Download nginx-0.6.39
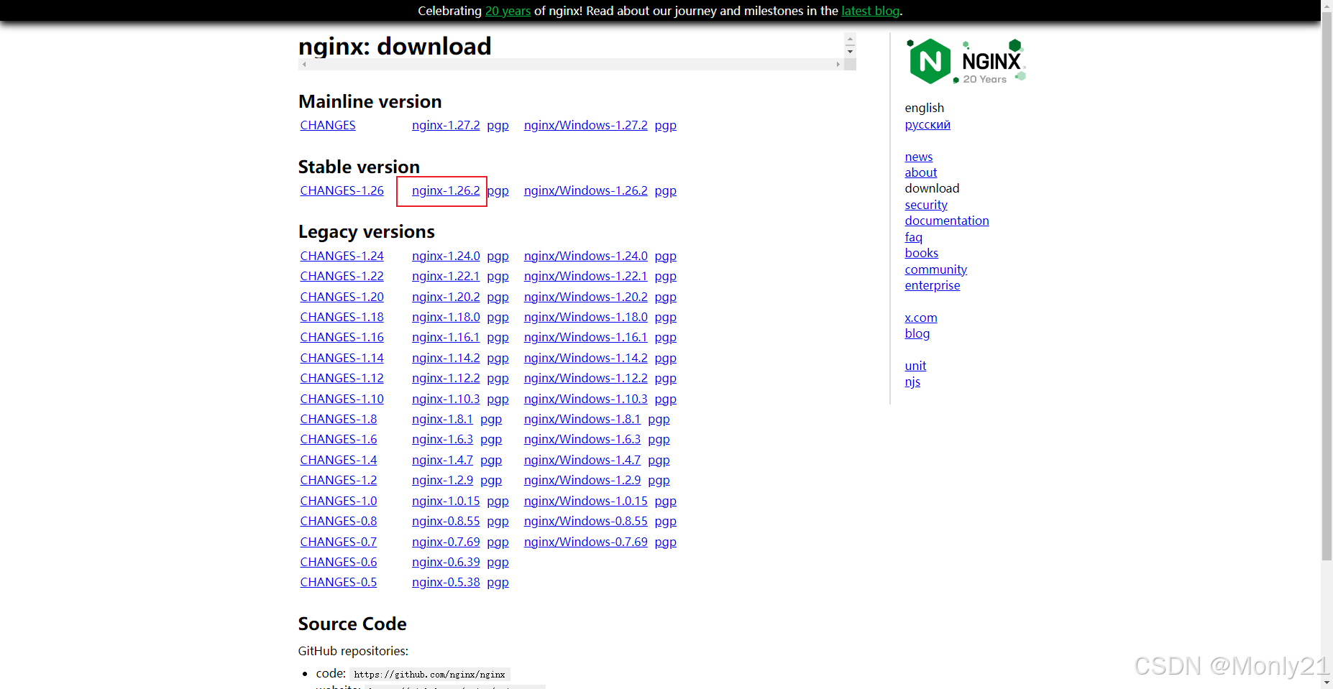 (446, 562)
